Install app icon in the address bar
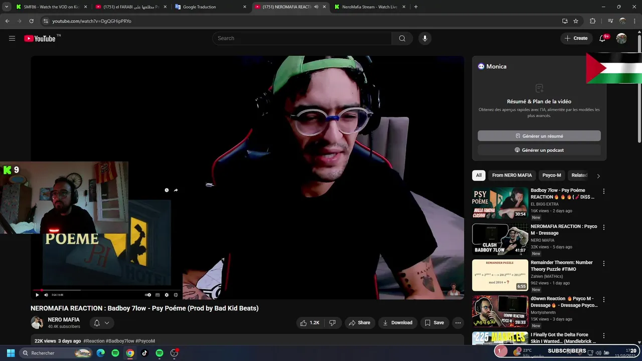The width and height of the screenshot is (642, 361). [565, 21]
